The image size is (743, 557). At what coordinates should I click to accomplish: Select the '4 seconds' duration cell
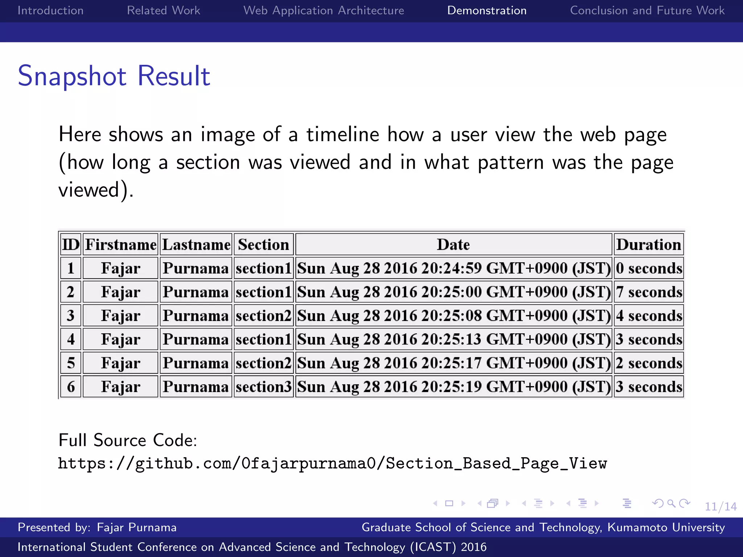(x=649, y=315)
